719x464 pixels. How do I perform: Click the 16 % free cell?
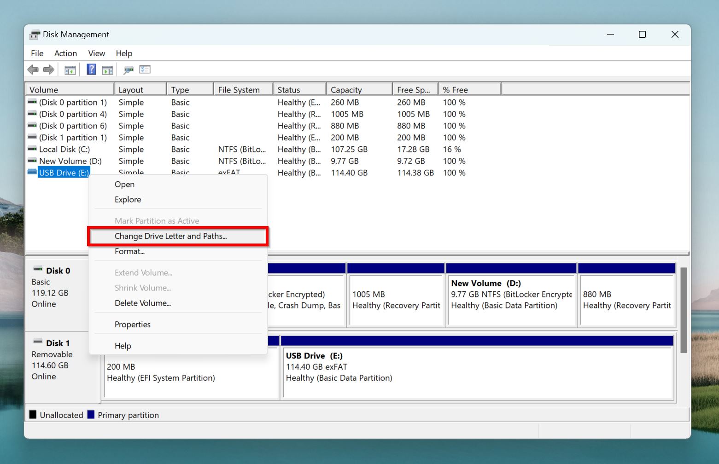pyautogui.click(x=452, y=149)
